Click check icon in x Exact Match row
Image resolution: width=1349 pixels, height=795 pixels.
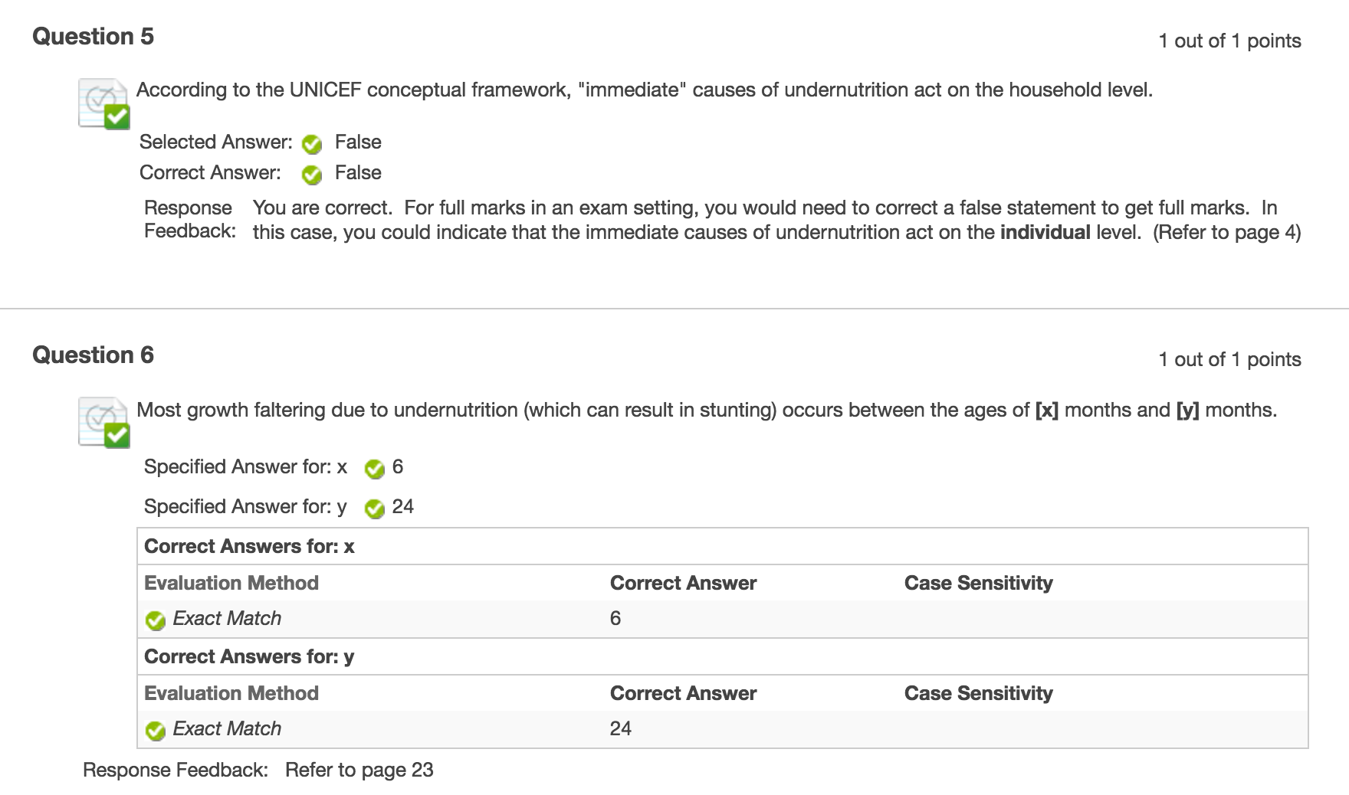point(156,620)
